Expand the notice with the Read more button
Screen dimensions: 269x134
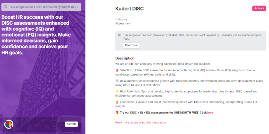(131, 45)
